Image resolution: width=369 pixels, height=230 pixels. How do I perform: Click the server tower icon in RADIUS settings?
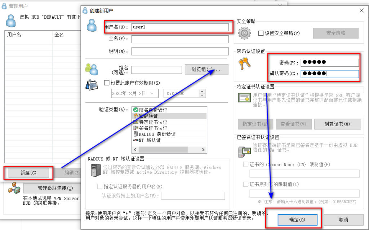[x=96, y=170]
